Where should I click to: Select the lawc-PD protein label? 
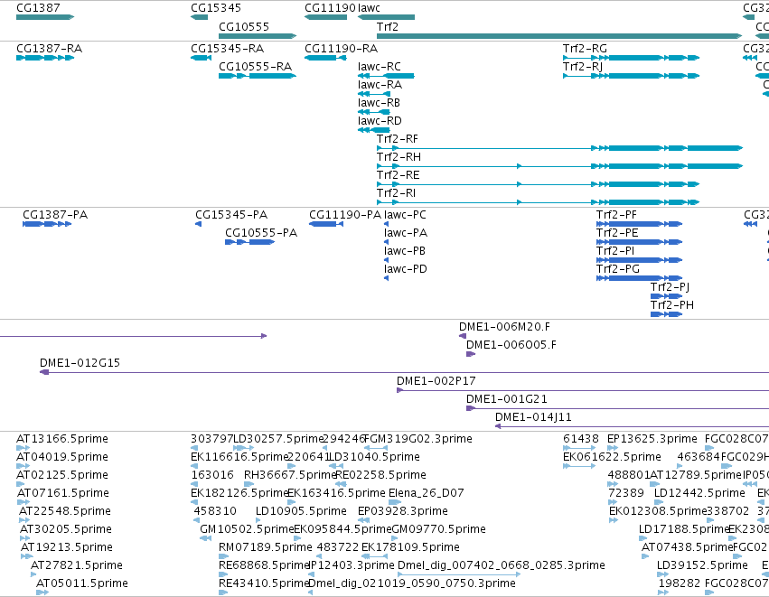(406, 269)
